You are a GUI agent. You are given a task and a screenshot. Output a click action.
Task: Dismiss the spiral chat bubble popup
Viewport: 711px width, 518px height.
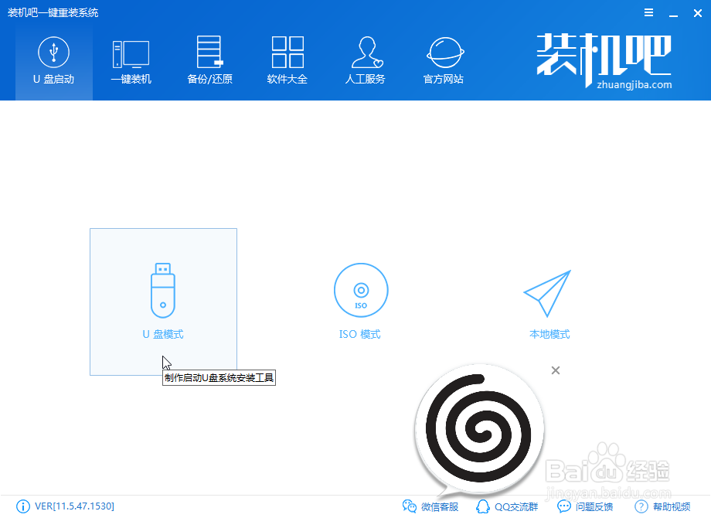[556, 370]
